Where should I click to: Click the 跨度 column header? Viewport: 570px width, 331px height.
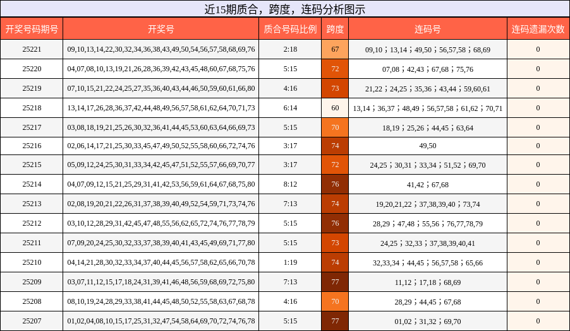335,29
